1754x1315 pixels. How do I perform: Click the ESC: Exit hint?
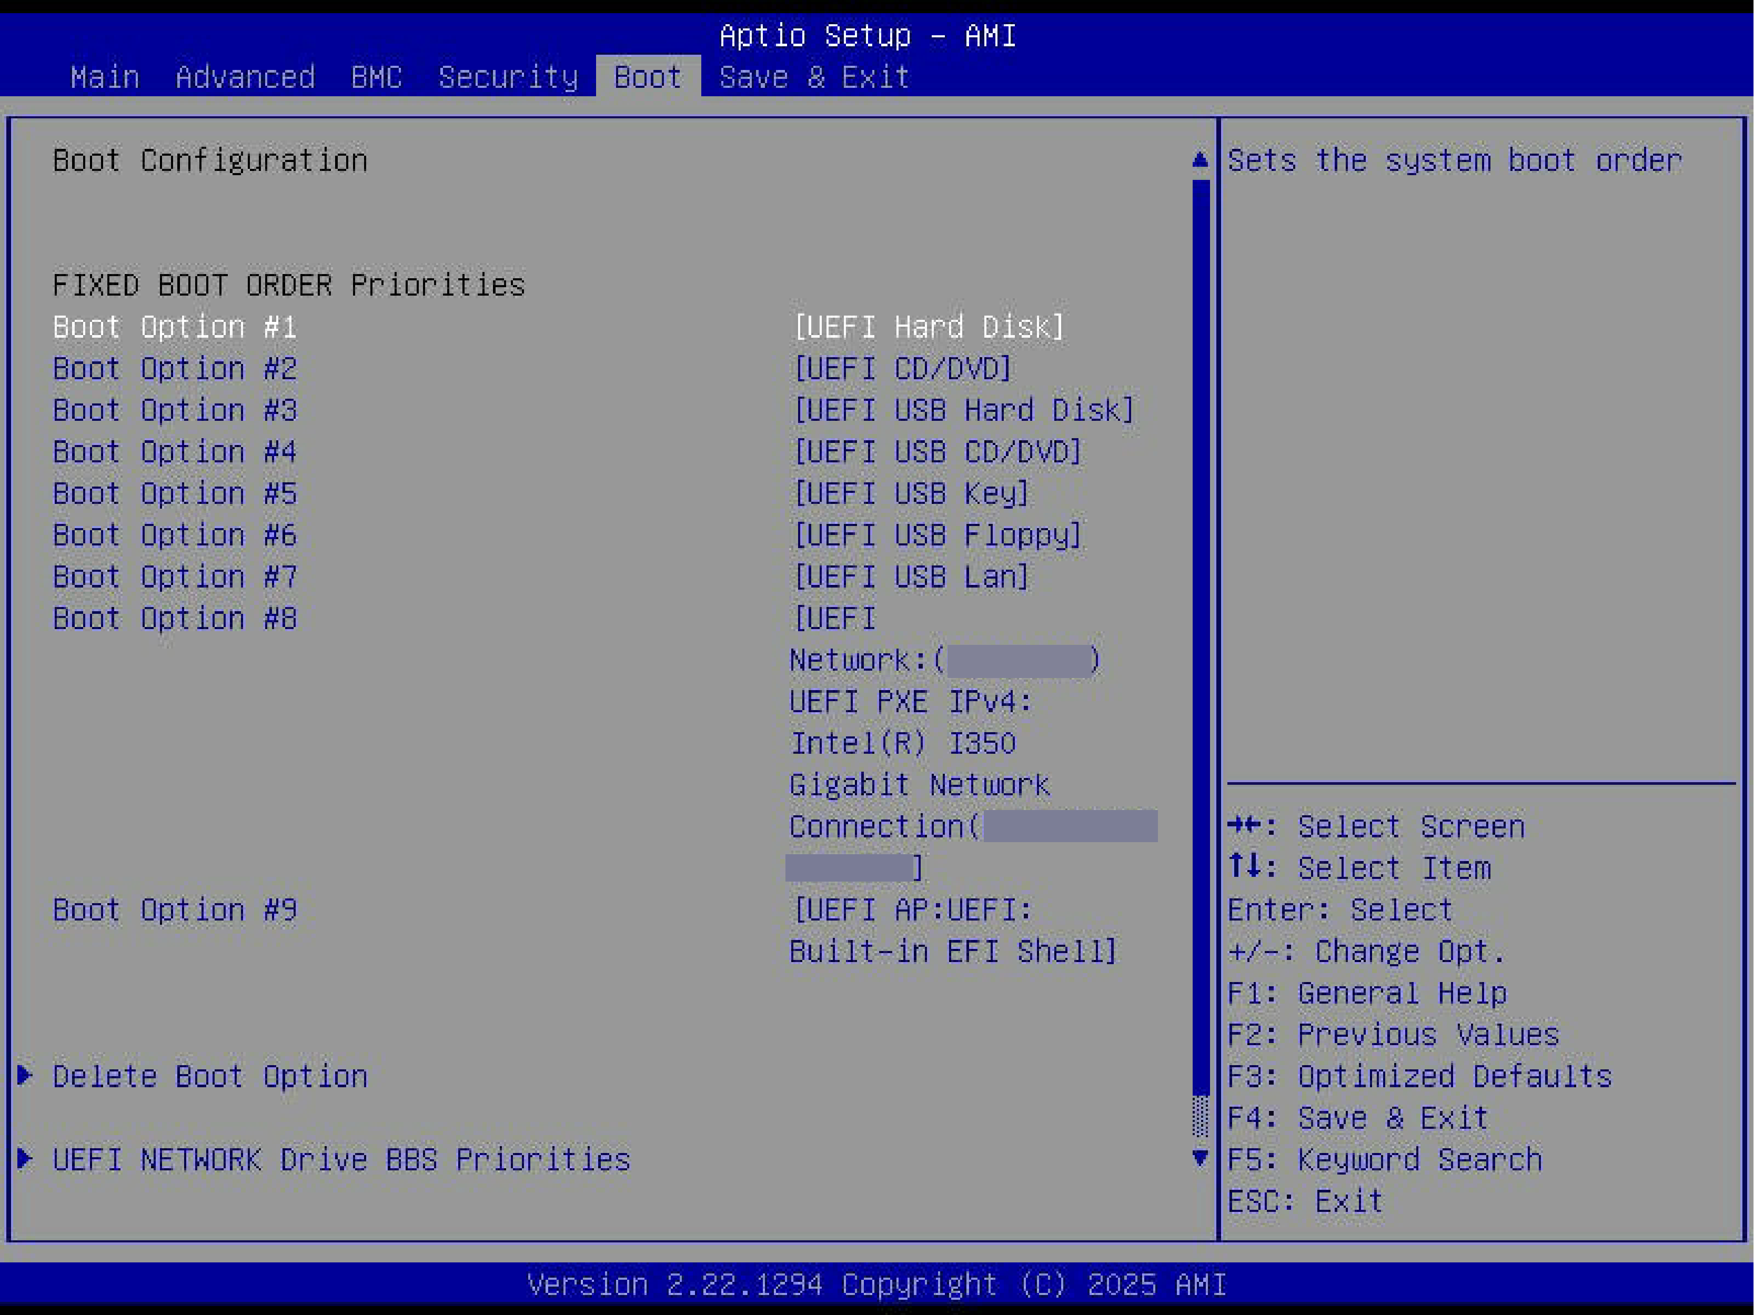click(x=1305, y=1201)
